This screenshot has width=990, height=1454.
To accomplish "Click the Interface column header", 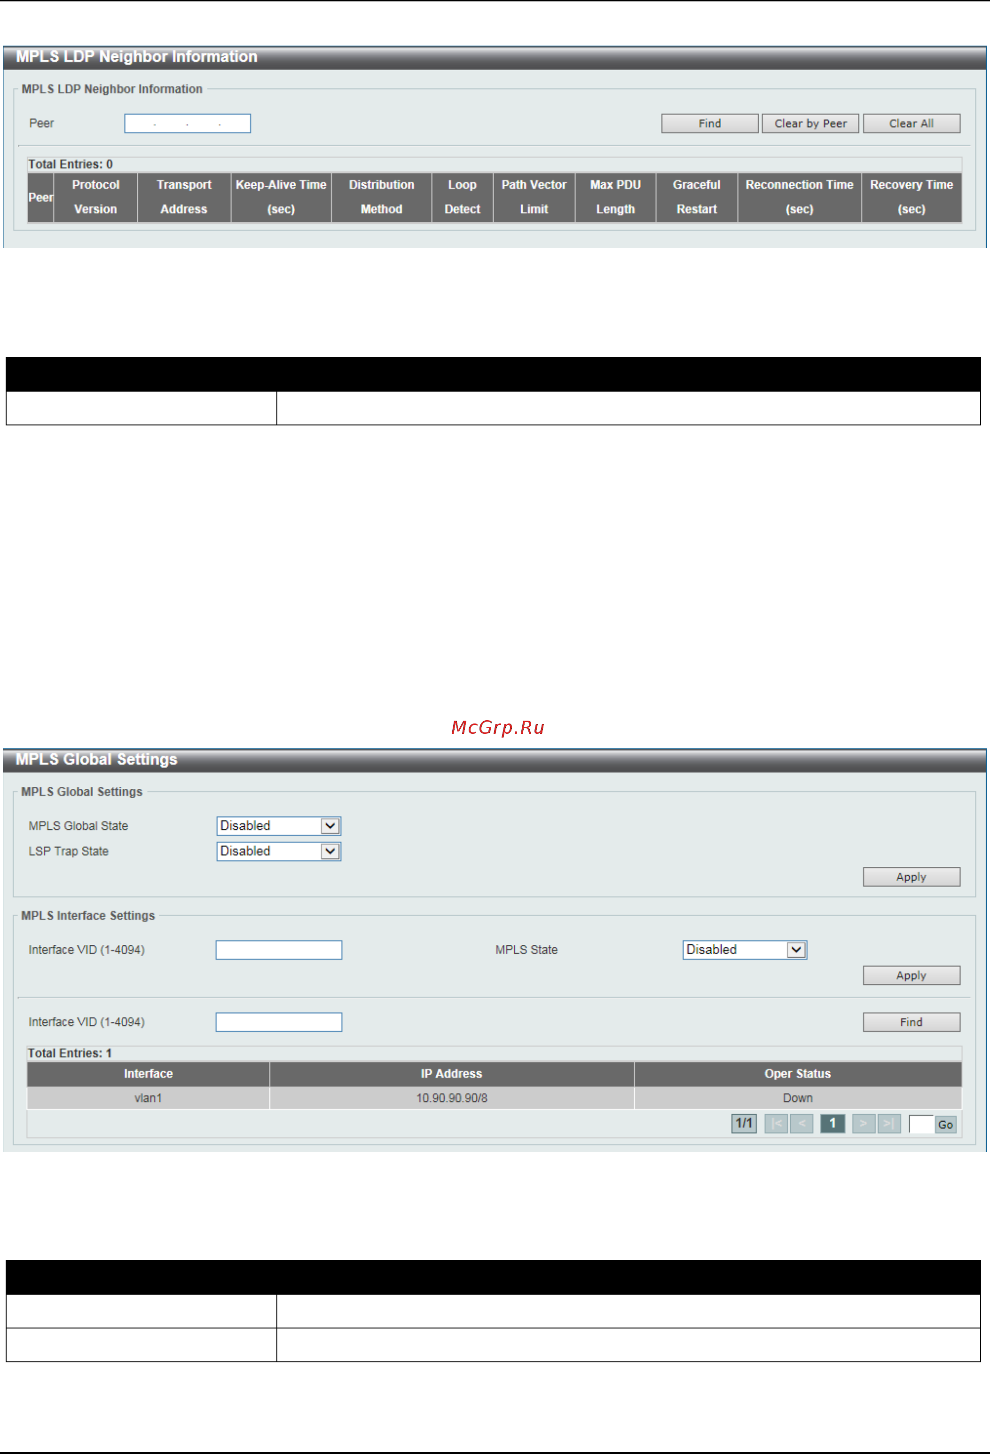I will (x=149, y=1074).
